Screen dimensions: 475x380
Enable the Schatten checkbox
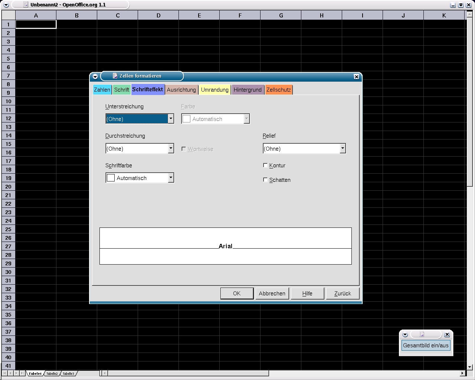[x=265, y=180]
